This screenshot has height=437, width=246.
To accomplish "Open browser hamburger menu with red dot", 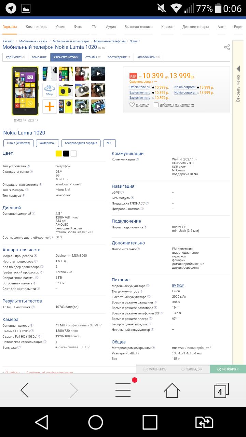I will 124,390.
